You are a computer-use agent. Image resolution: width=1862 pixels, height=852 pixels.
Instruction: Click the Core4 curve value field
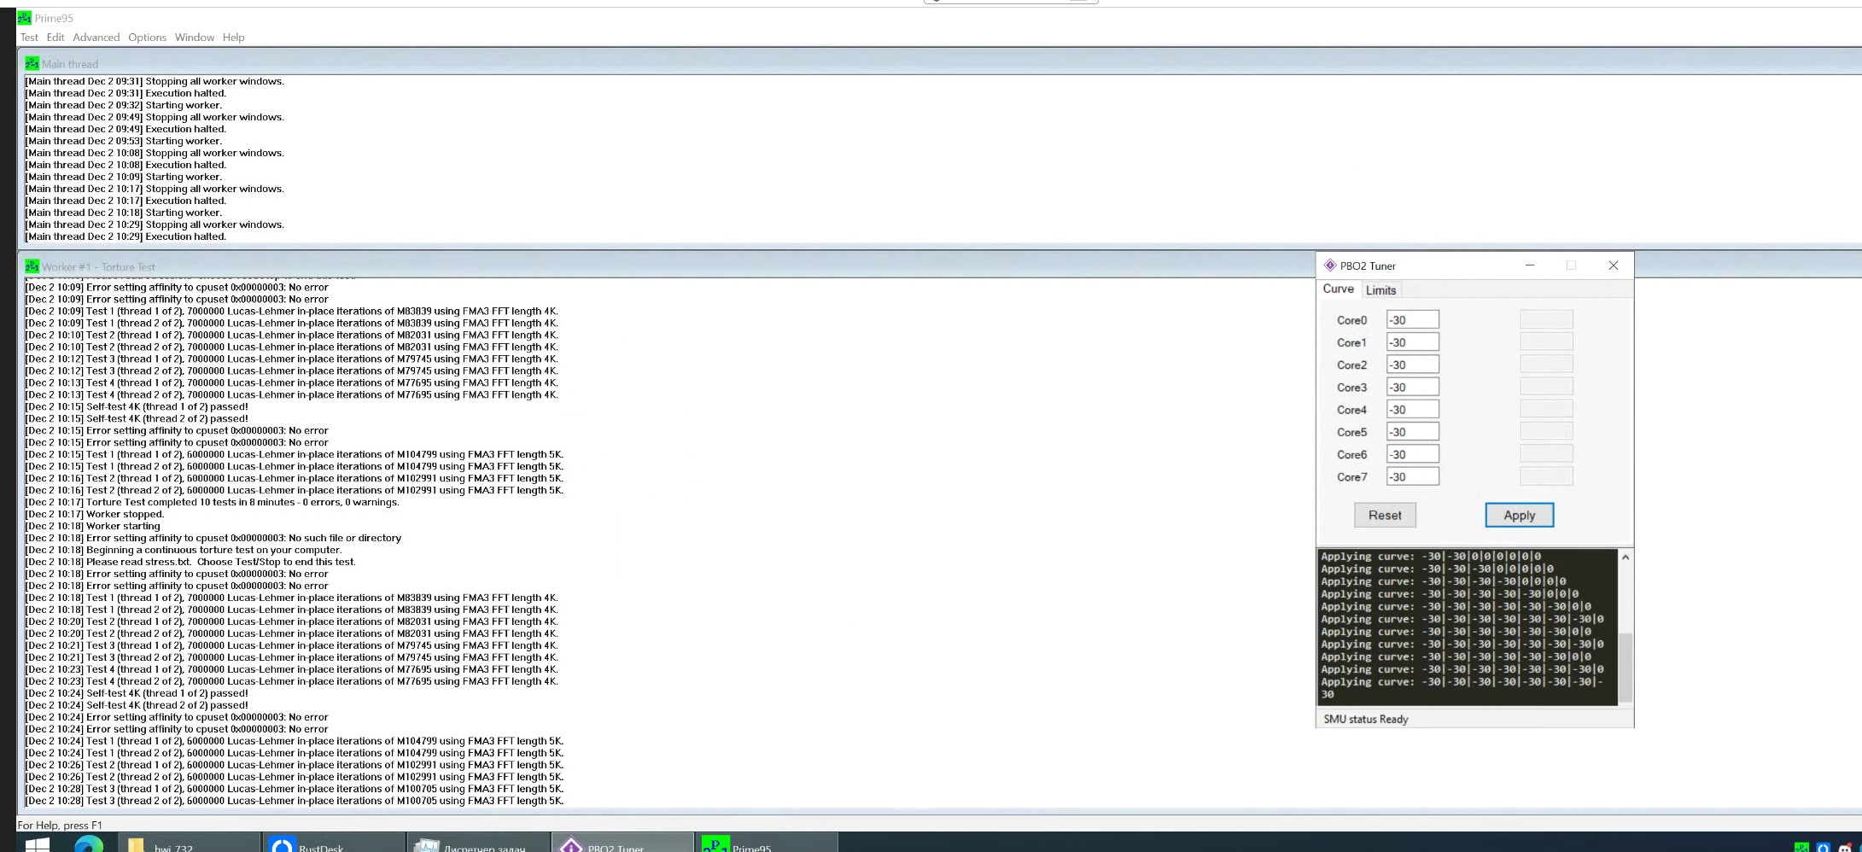tap(1412, 410)
